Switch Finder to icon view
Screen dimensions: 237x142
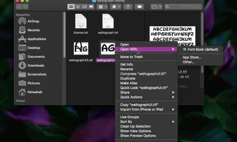coord(71,7)
